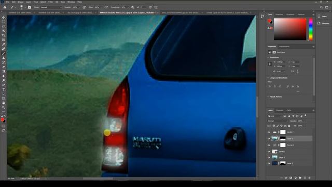332x187 pixels.
Task: Open the Color panel options menu
Action: 313,15
